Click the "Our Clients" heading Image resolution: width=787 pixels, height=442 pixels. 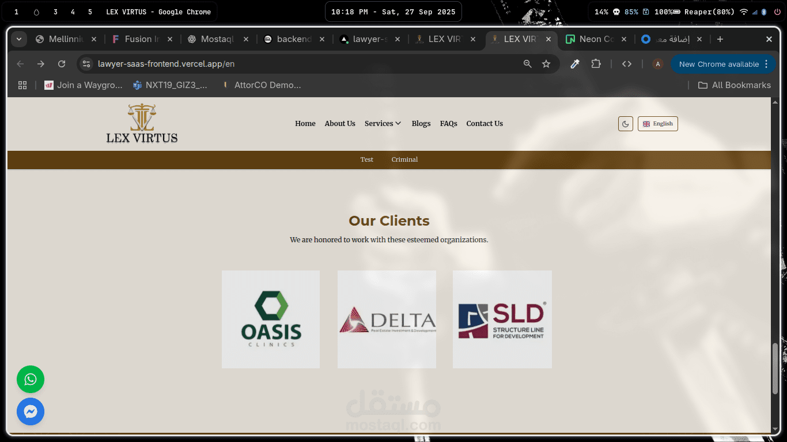point(389,220)
